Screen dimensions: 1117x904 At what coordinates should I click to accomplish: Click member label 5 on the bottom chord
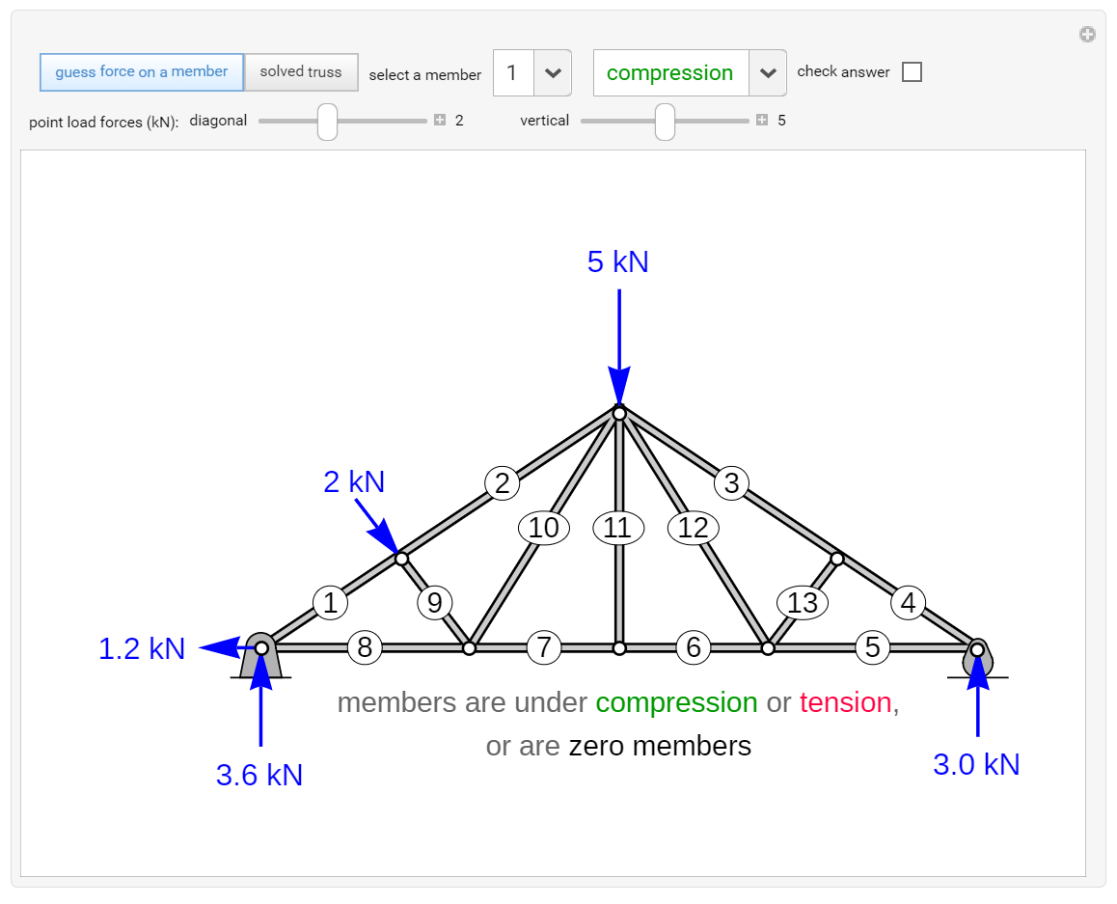tap(873, 647)
